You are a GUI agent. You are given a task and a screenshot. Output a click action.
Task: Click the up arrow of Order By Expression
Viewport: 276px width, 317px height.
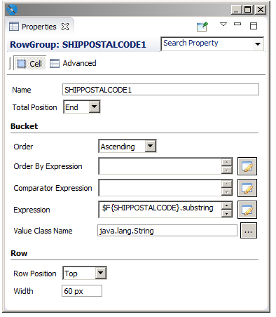click(x=227, y=162)
